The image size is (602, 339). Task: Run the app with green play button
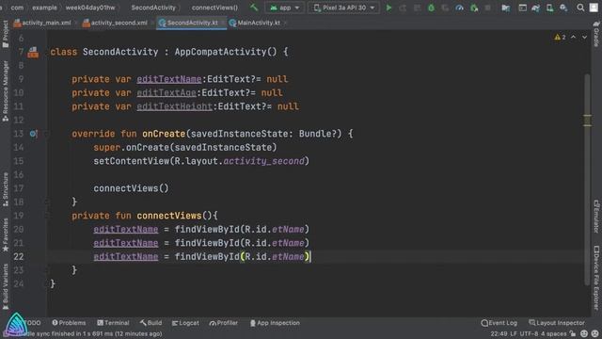(388, 8)
